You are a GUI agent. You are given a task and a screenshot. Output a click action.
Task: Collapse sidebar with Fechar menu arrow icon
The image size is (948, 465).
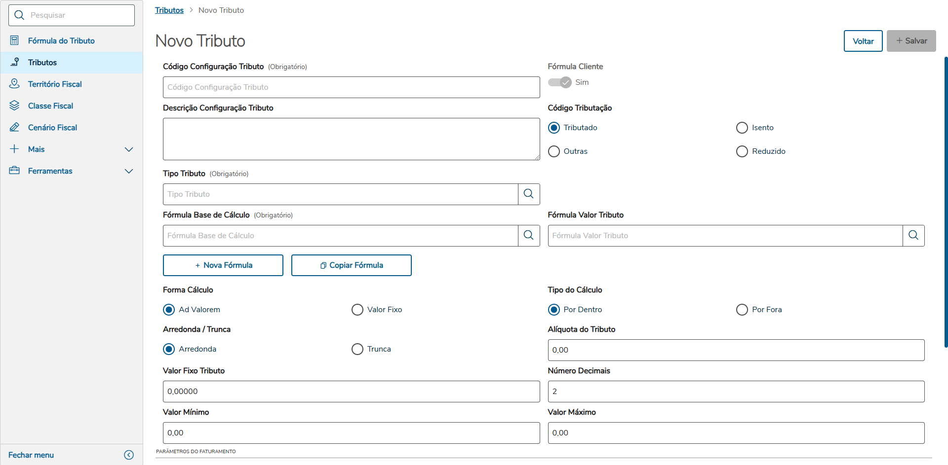click(x=129, y=455)
